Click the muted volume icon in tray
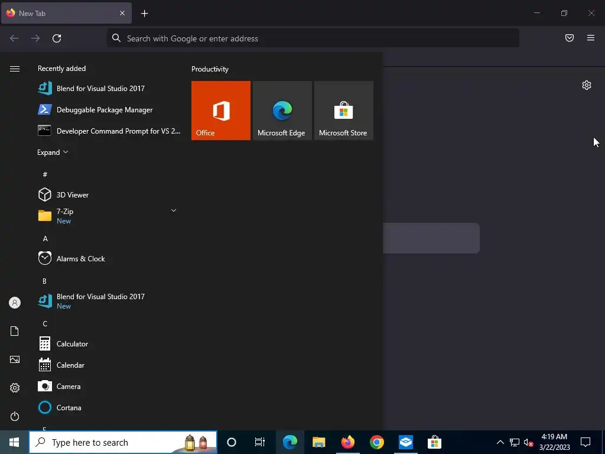The image size is (605, 454). coord(529,442)
